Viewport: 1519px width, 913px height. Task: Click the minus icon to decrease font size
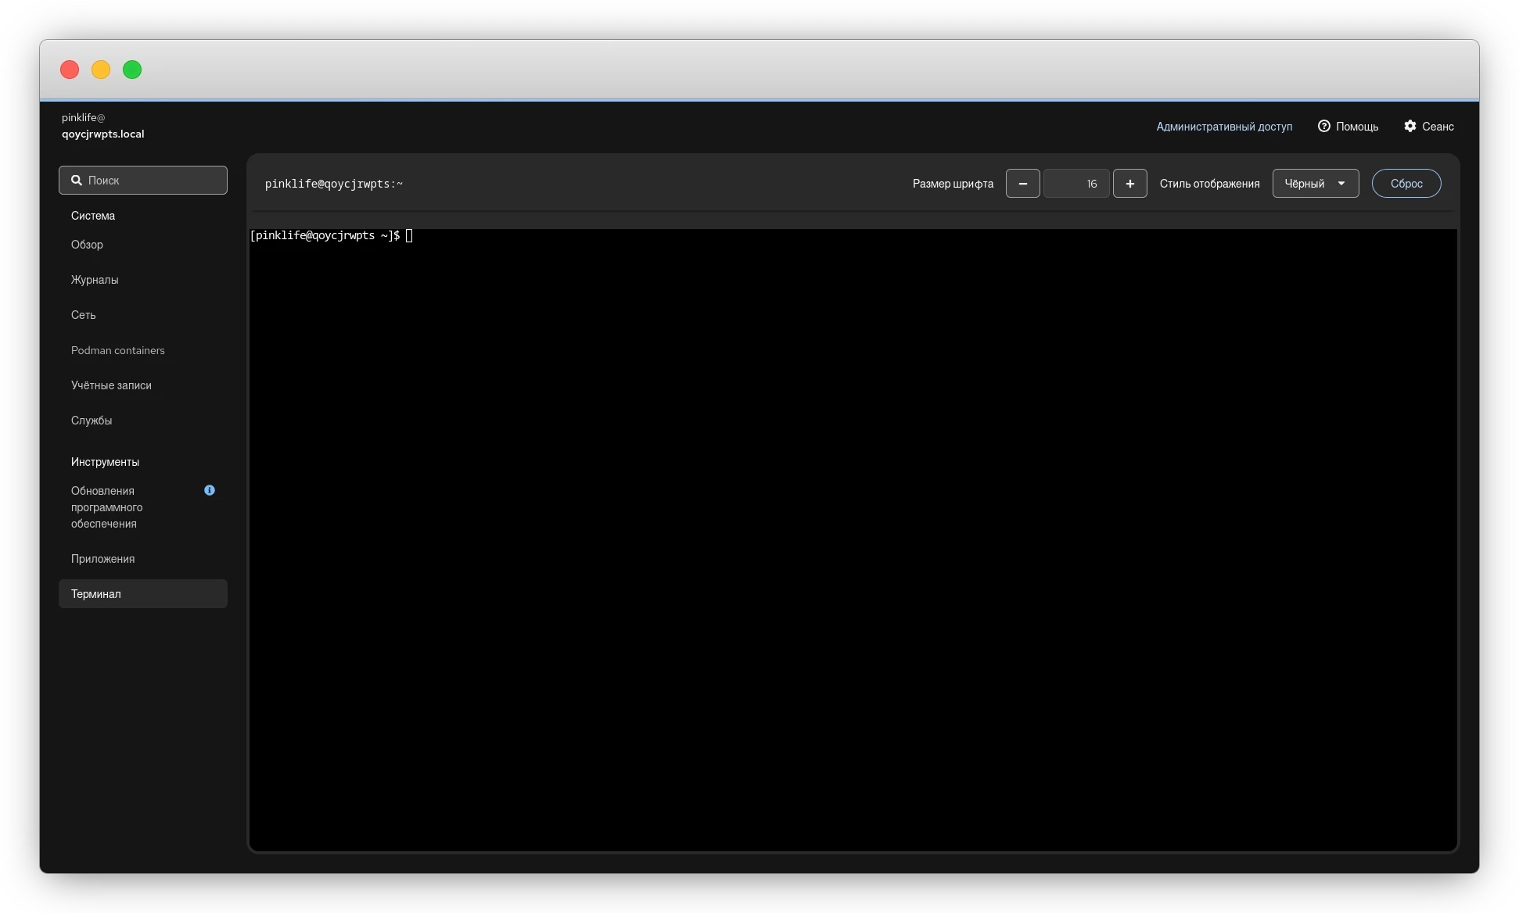point(1022,184)
